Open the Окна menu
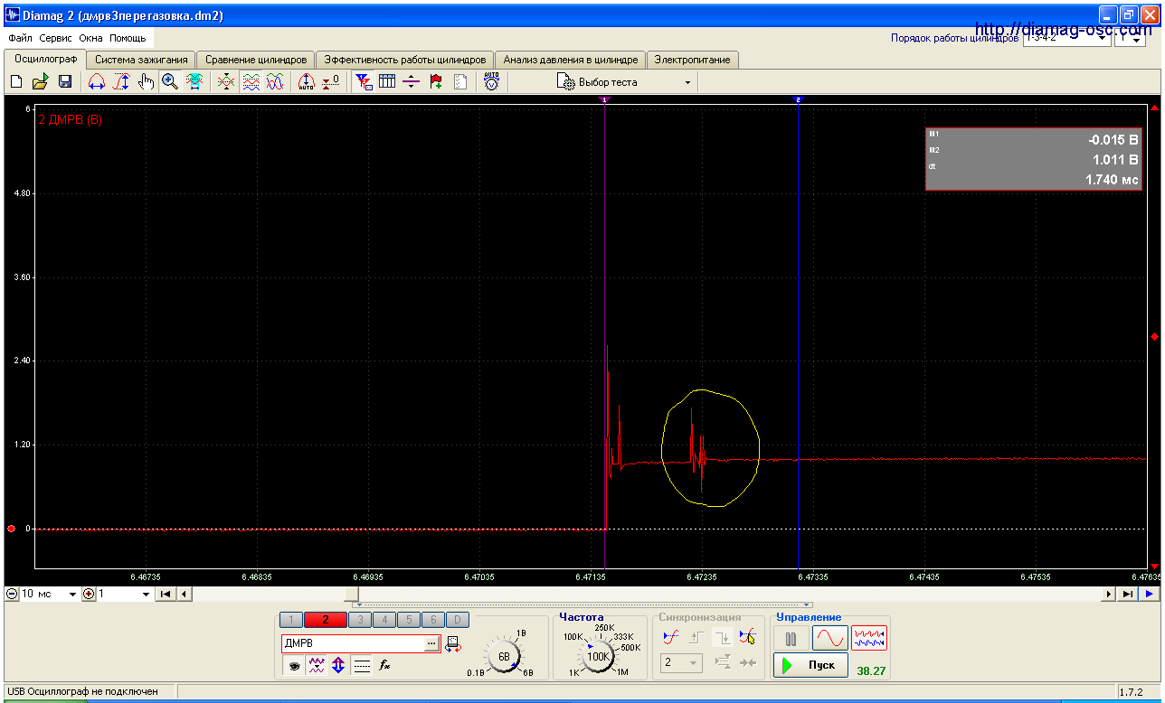Viewport: 1165px width, 703px height. tap(91, 39)
